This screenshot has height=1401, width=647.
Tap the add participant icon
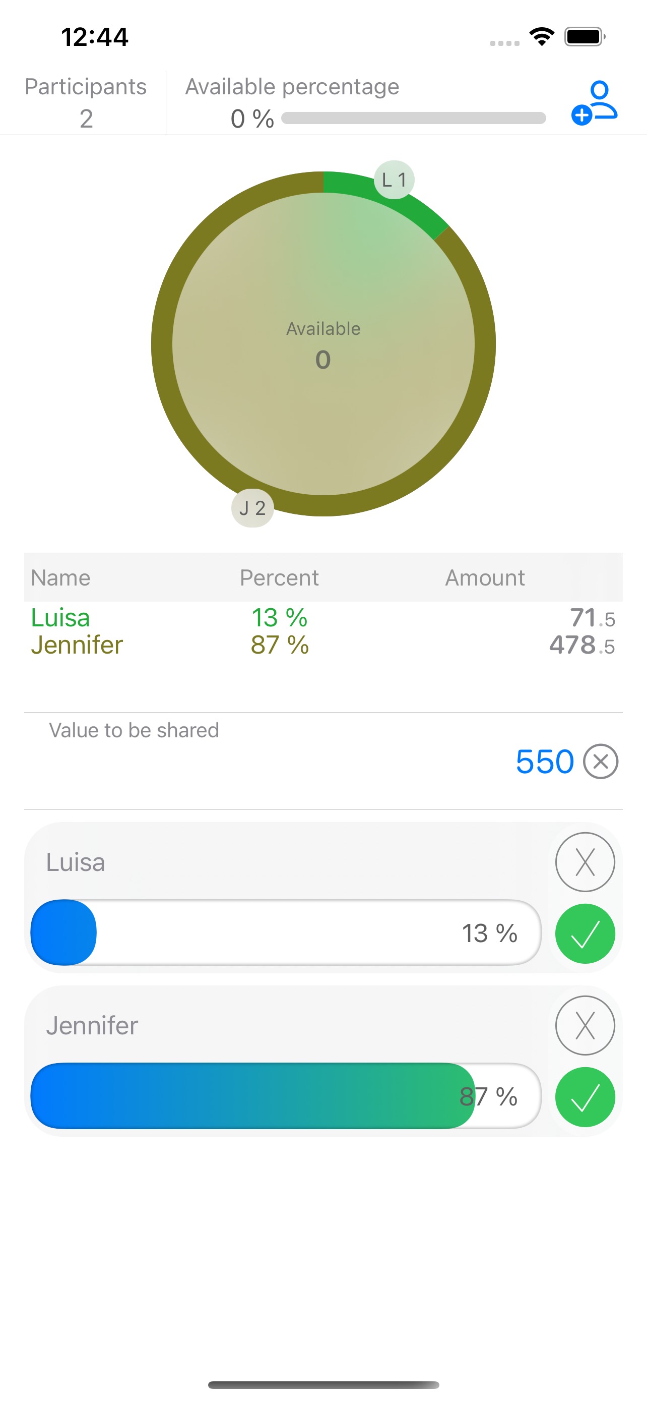[x=594, y=103]
